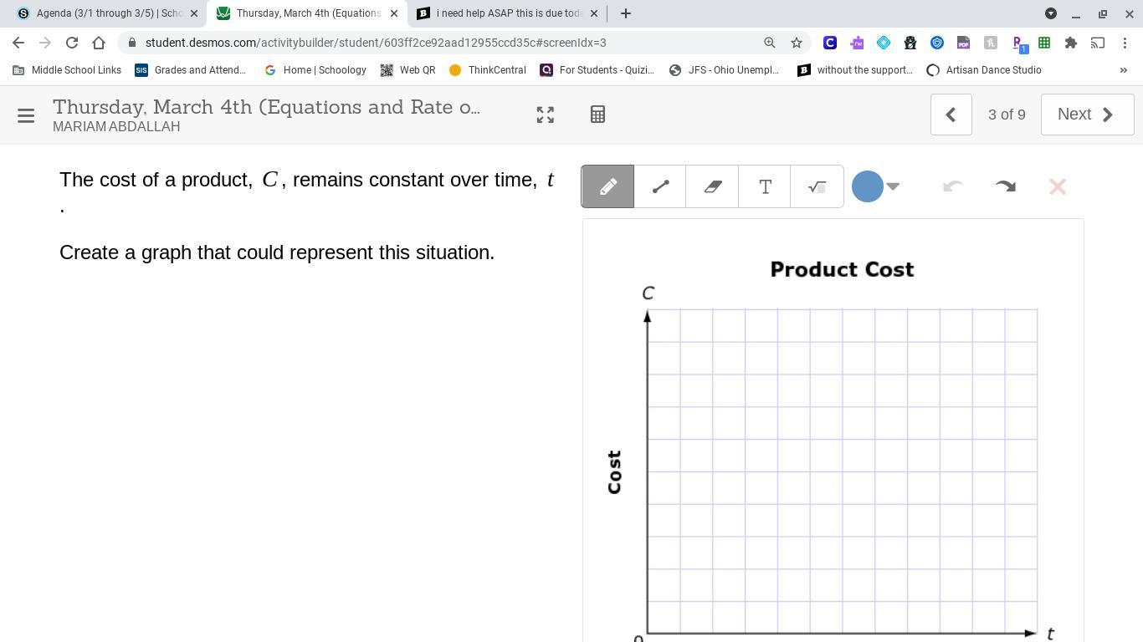Open the Desmos calculator icon
The height and width of the screenshot is (642, 1143).
597,115
